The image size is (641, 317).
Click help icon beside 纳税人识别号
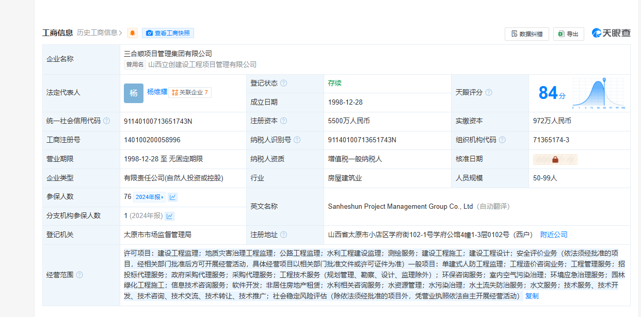(x=297, y=140)
